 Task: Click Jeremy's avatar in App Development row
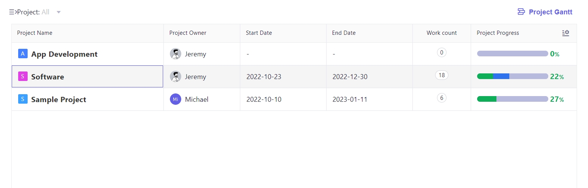[x=176, y=54]
